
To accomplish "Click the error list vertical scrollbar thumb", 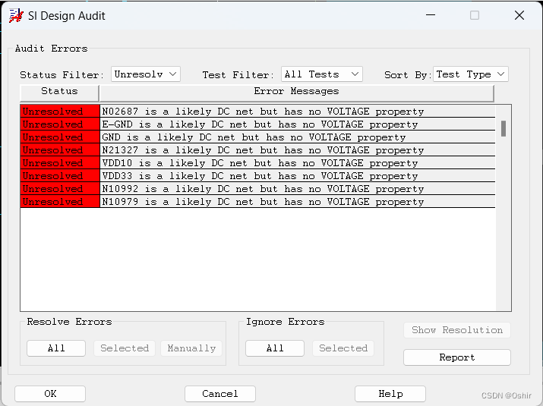I will click(x=504, y=128).
